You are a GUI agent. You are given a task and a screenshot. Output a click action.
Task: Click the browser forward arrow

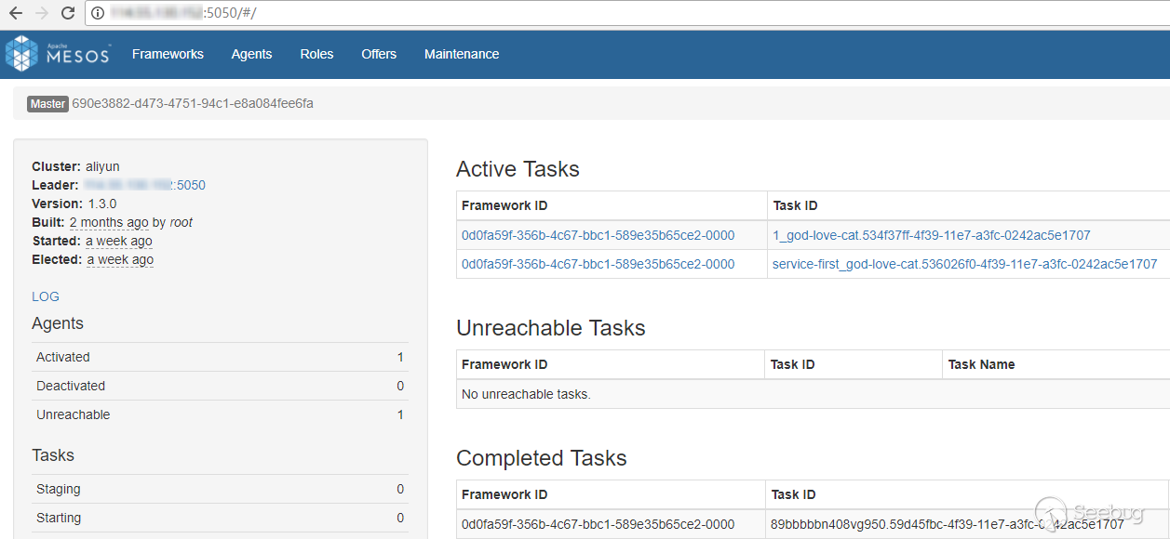[41, 13]
